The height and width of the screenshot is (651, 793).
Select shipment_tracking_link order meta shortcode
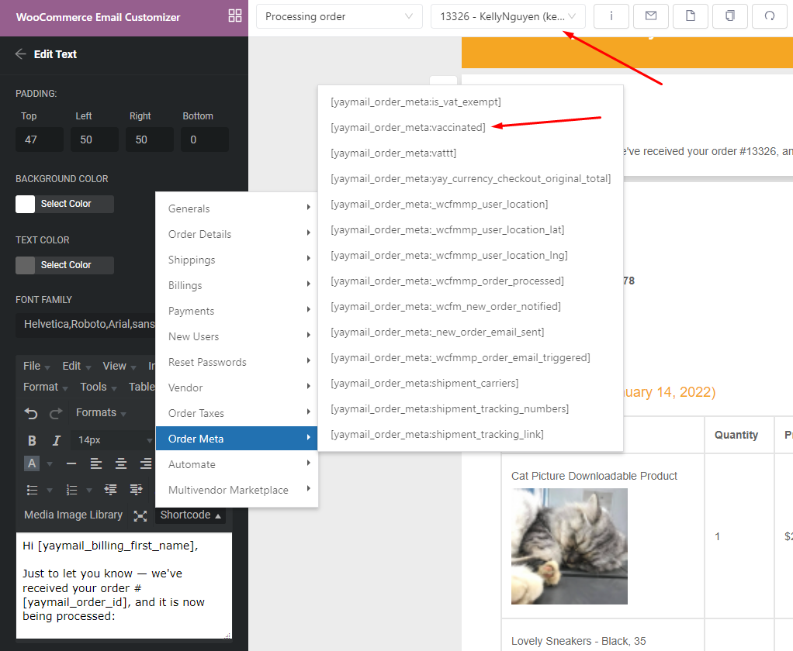pos(437,434)
